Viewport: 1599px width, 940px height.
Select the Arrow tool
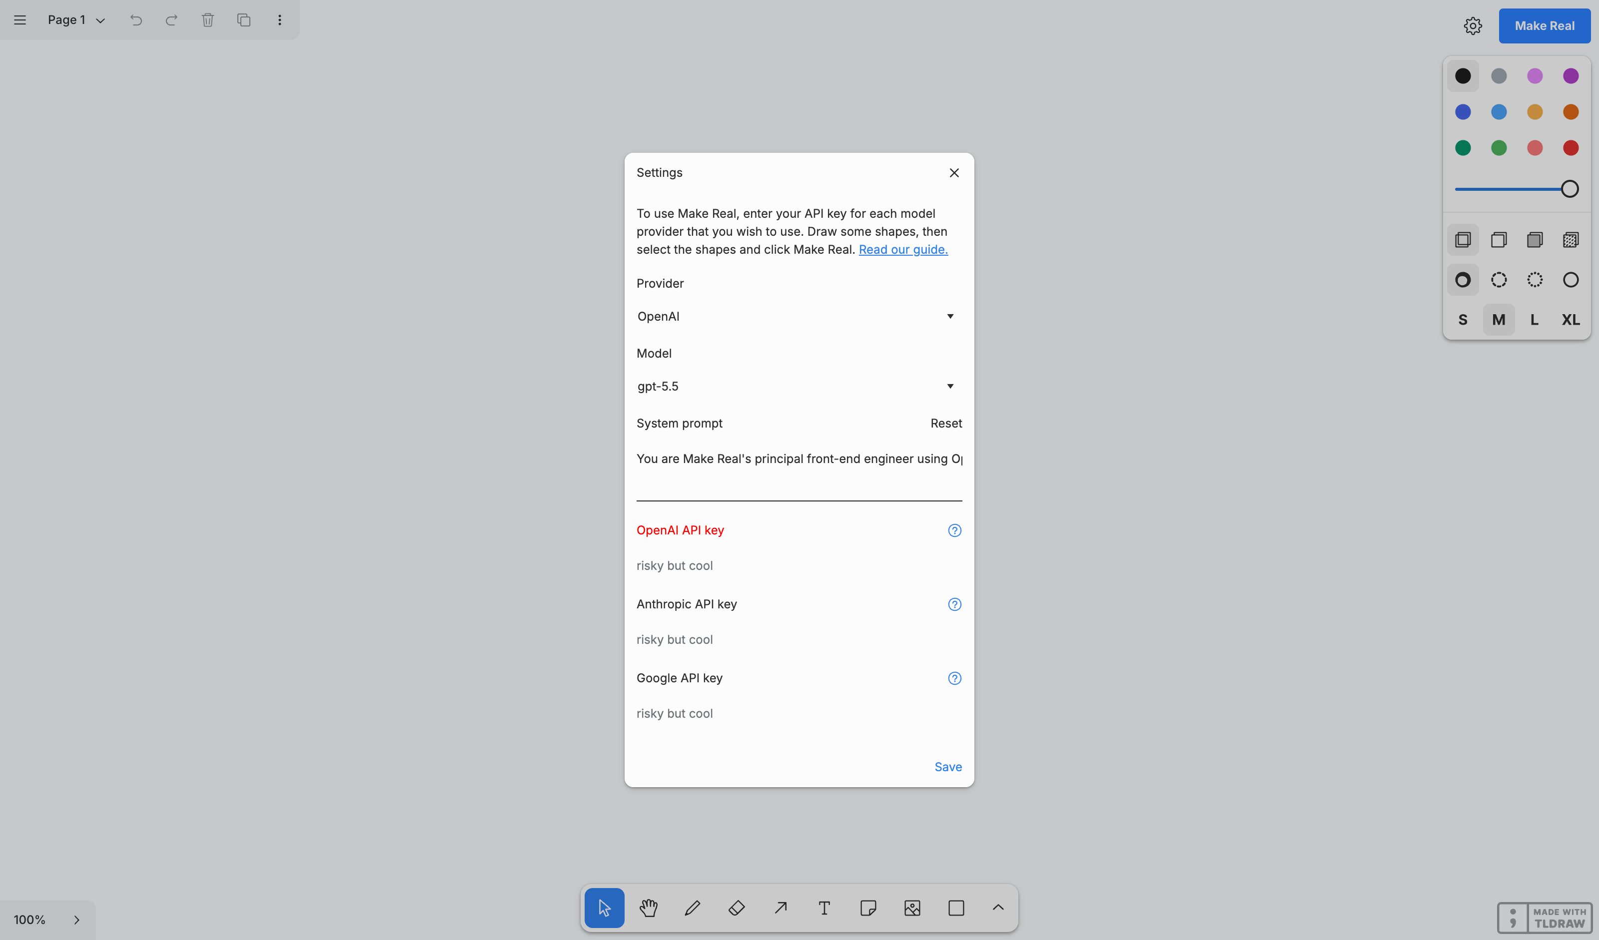pyautogui.click(x=781, y=908)
